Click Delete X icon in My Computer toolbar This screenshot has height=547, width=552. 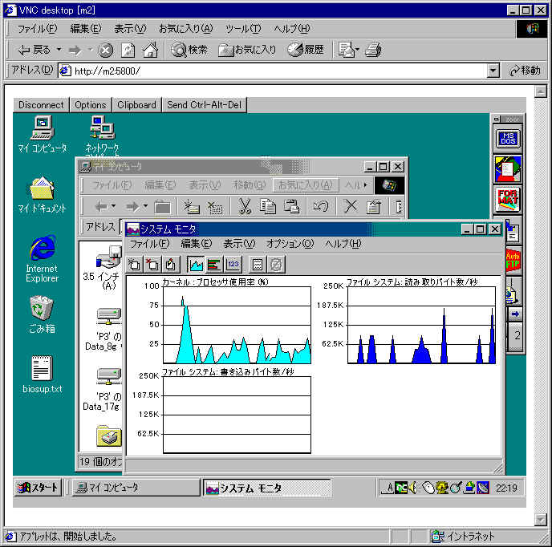click(351, 206)
